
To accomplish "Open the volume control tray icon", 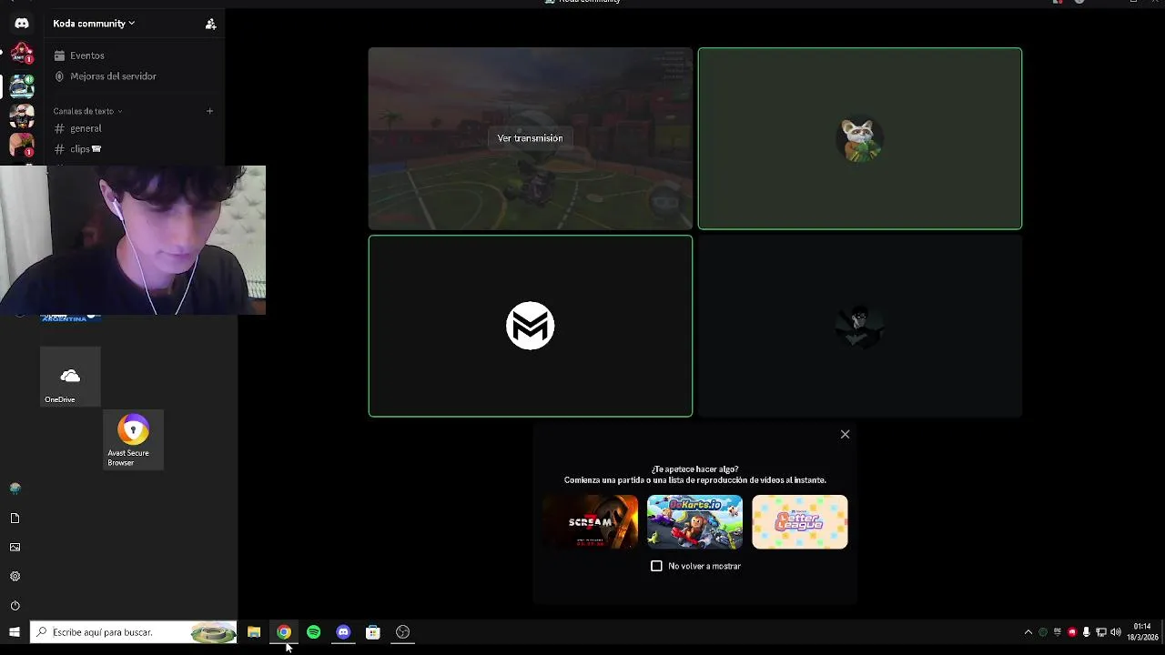I will click(x=1115, y=632).
